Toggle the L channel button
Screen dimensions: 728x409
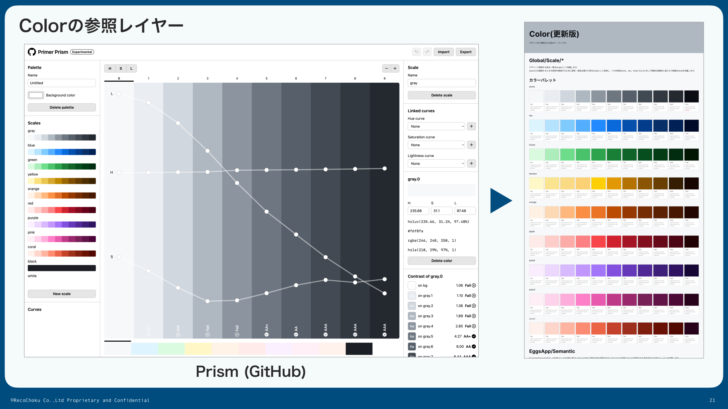pyautogui.click(x=131, y=68)
